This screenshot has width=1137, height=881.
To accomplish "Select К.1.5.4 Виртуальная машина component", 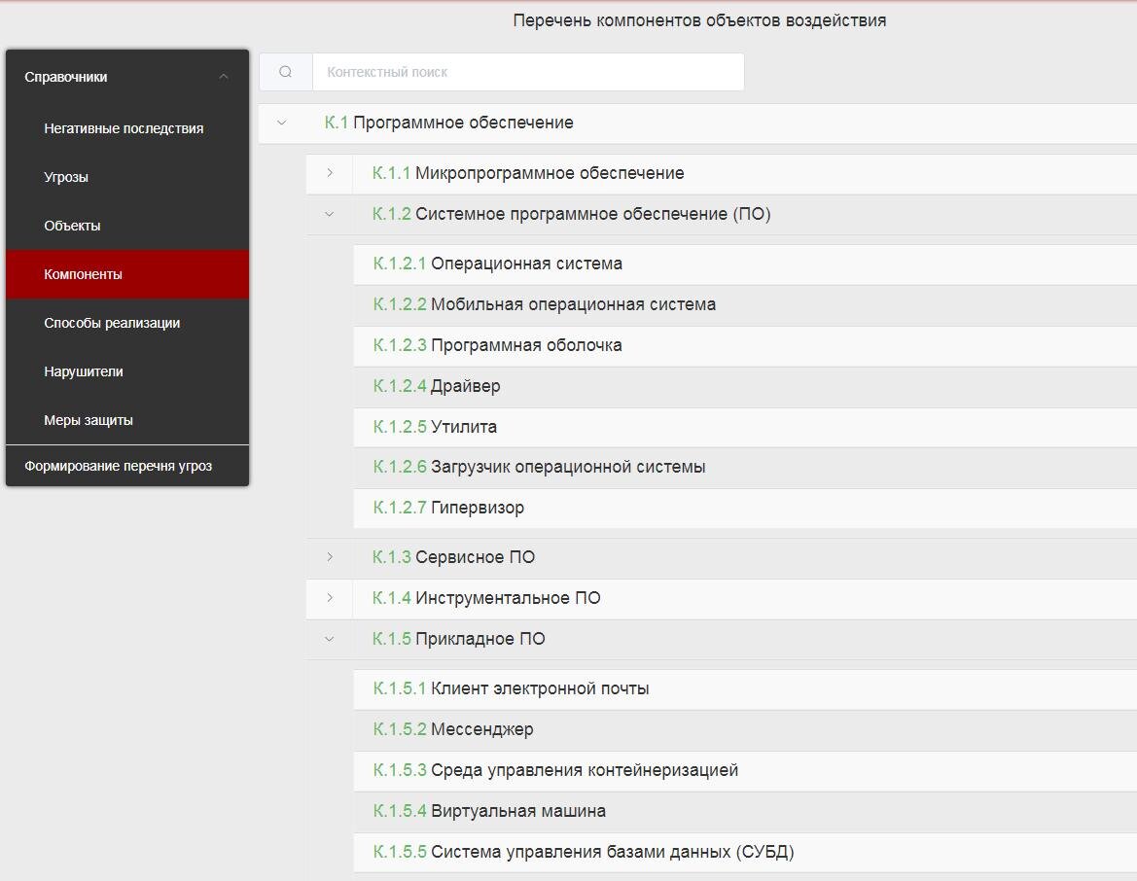I will tap(489, 810).
